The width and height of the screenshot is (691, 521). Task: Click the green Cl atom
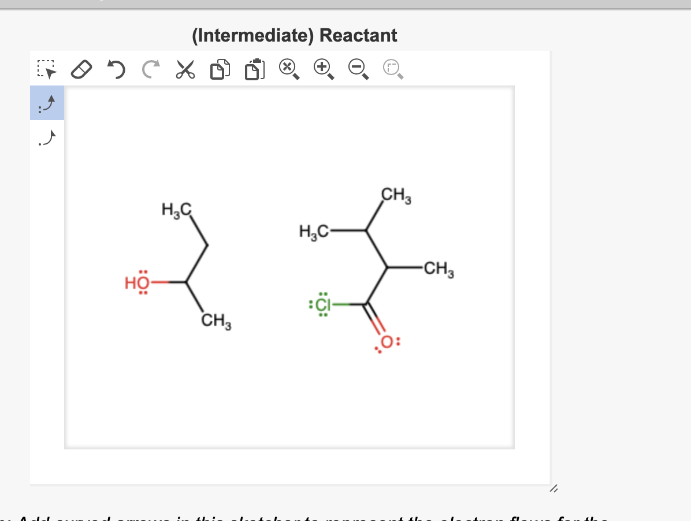(x=324, y=304)
